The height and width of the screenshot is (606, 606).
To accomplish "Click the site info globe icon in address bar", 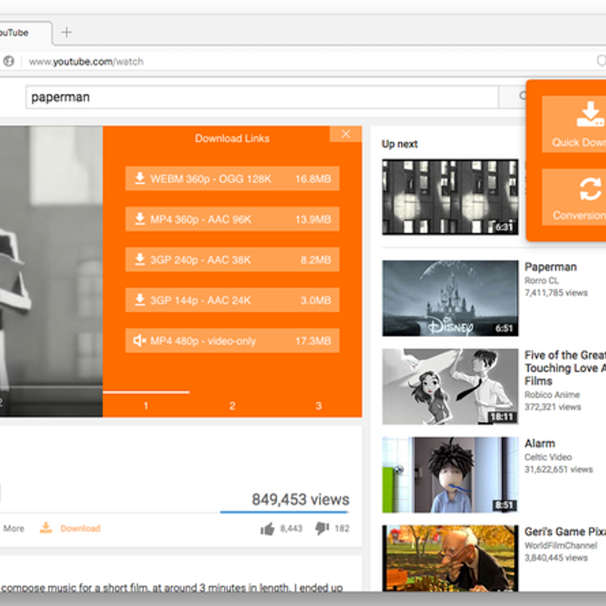I will [x=8, y=61].
